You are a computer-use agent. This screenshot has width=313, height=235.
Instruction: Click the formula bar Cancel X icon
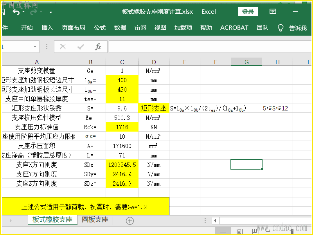click(63, 47)
